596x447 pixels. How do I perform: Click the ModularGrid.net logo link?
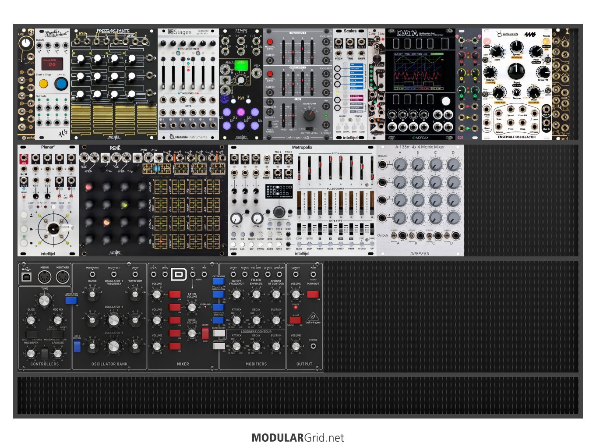[x=298, y=438]
